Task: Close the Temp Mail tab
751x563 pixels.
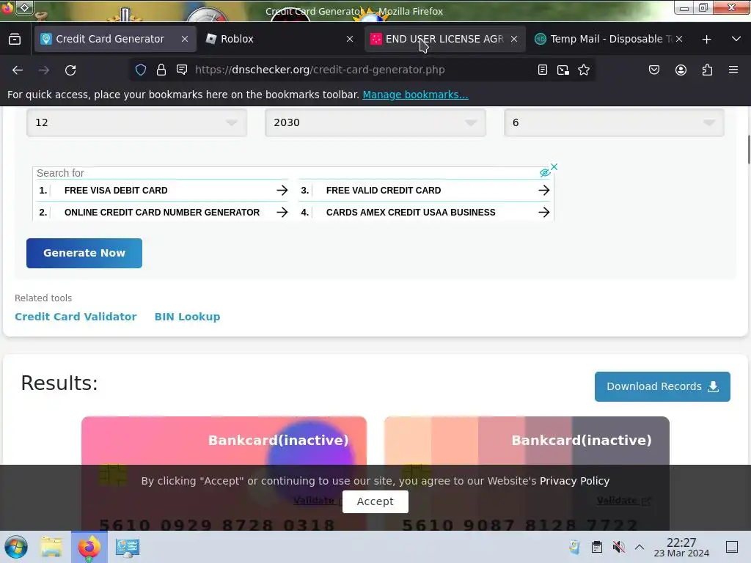Action: coord(679,40)
